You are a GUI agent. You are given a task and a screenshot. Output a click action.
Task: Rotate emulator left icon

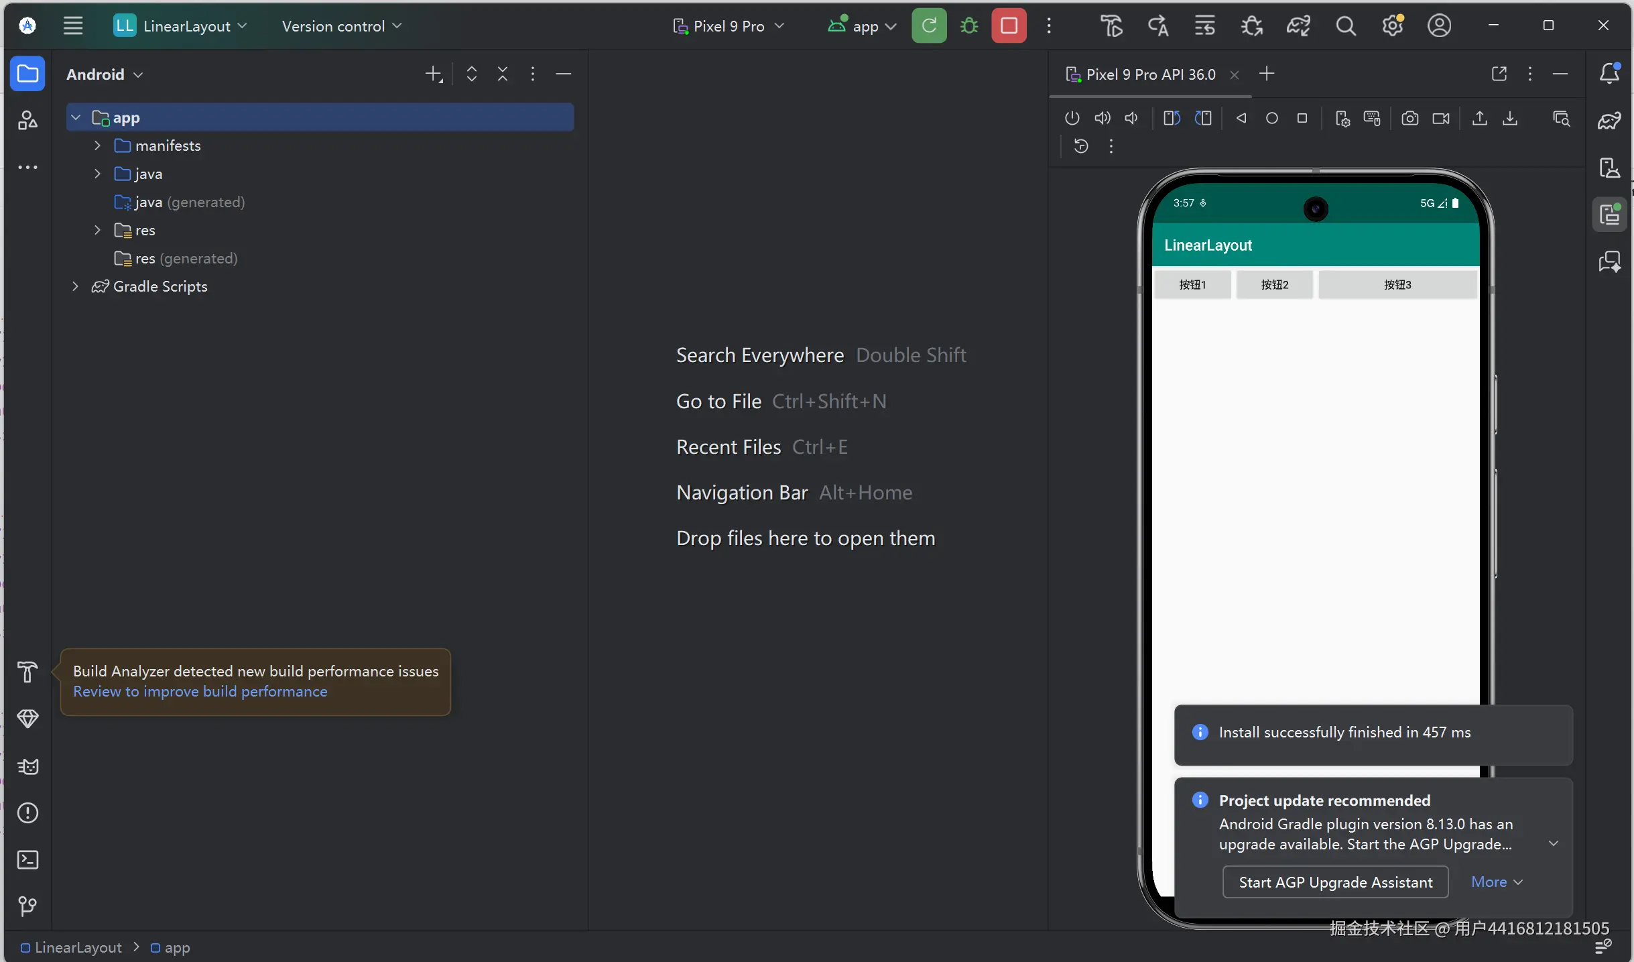coord(1171,119)
